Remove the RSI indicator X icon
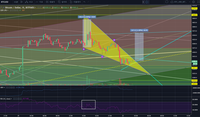This screenshot has width=200, height=117. coord(21,99)
